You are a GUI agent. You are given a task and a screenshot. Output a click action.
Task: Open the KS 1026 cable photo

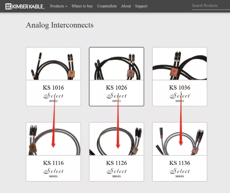(x=117, y=64)
